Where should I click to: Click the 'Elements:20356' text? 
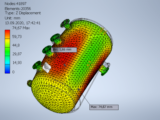18,9
